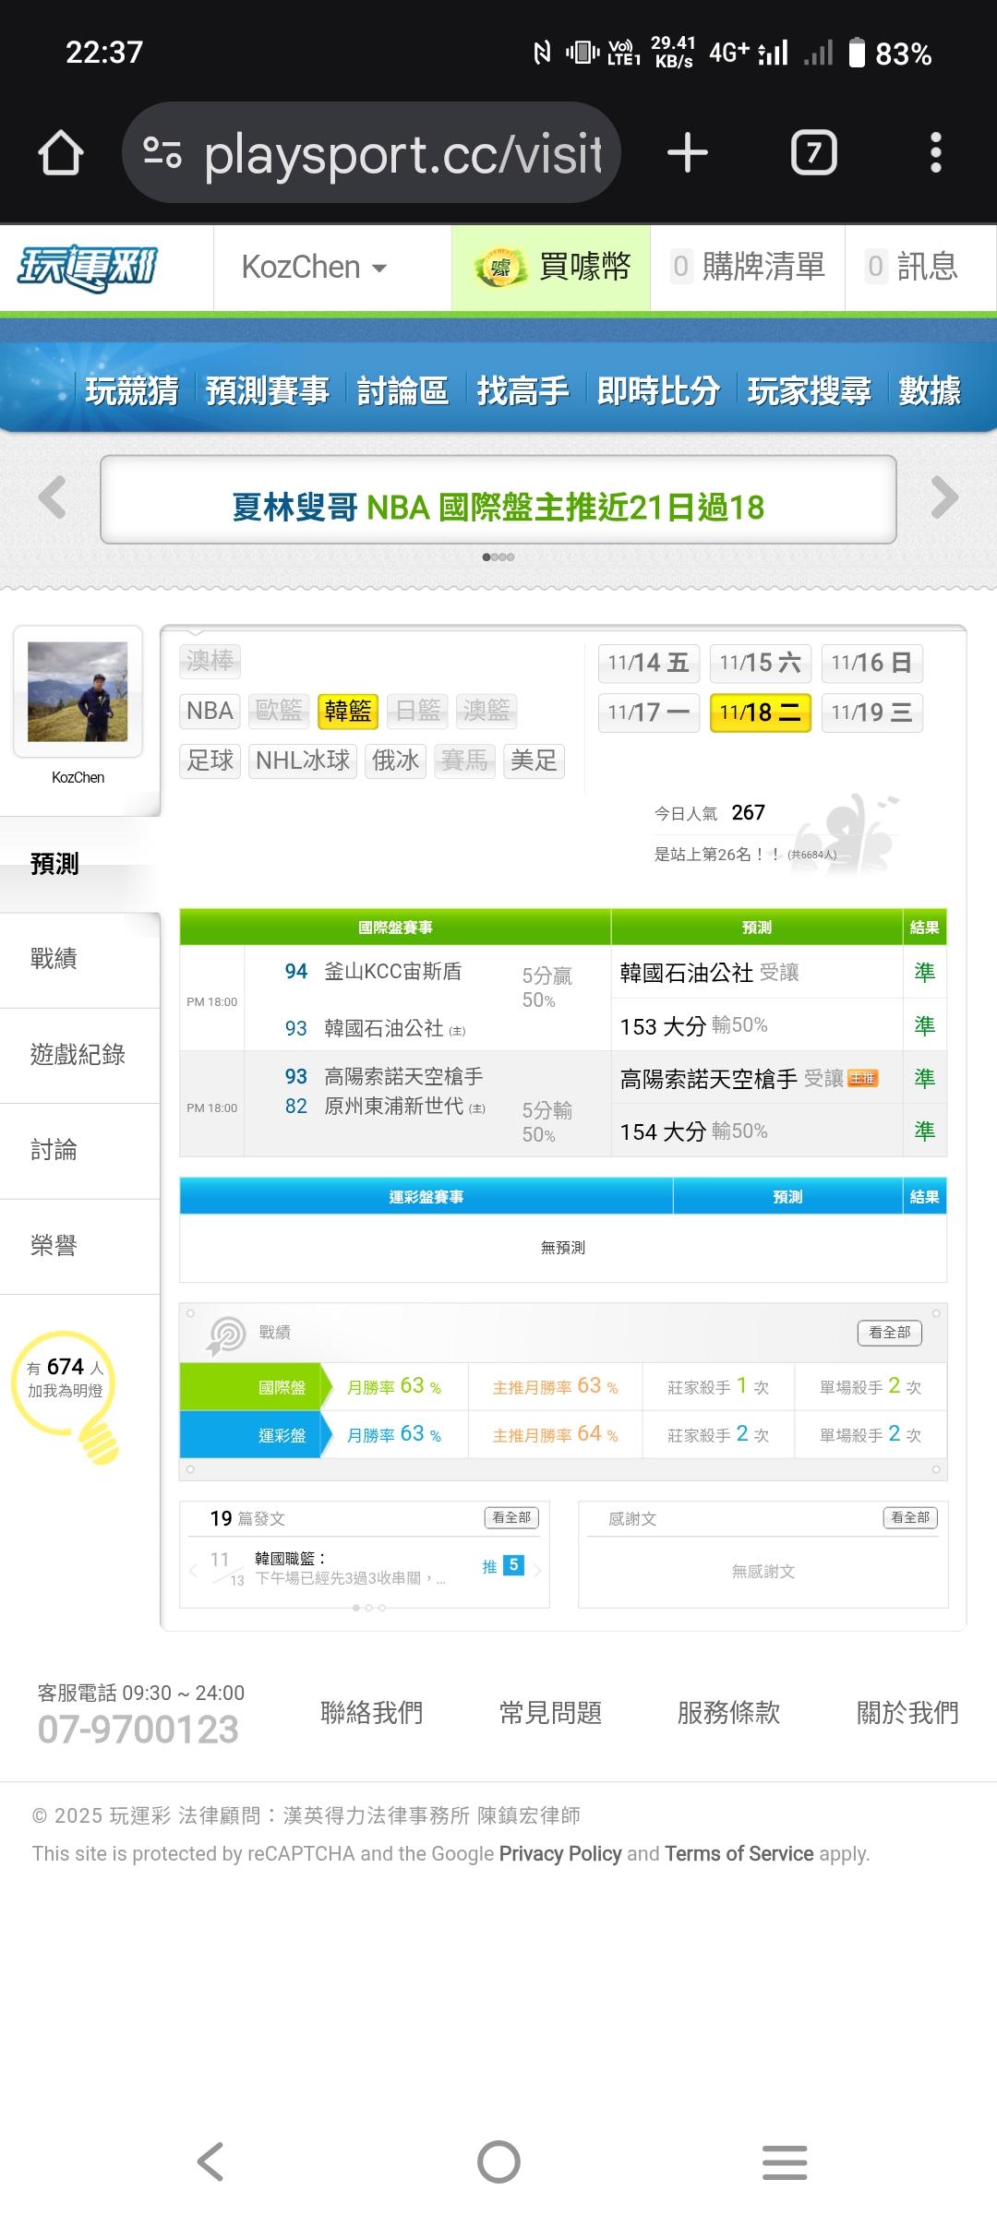Open 買噱幣 coin purchase
This screenshot has height=2215, width=997.
click(x=551, y=268)
